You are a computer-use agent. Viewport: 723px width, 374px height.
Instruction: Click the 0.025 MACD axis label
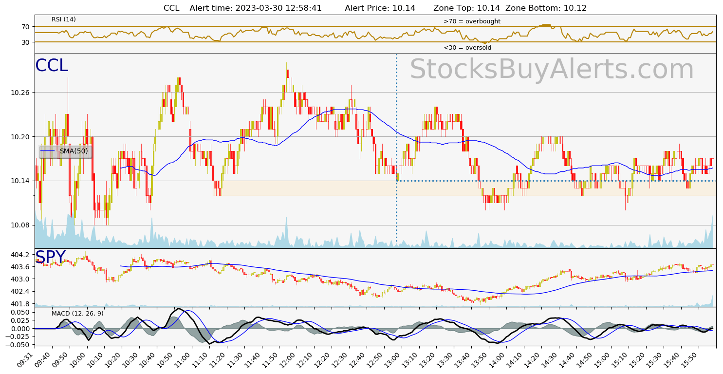[20, 320]
